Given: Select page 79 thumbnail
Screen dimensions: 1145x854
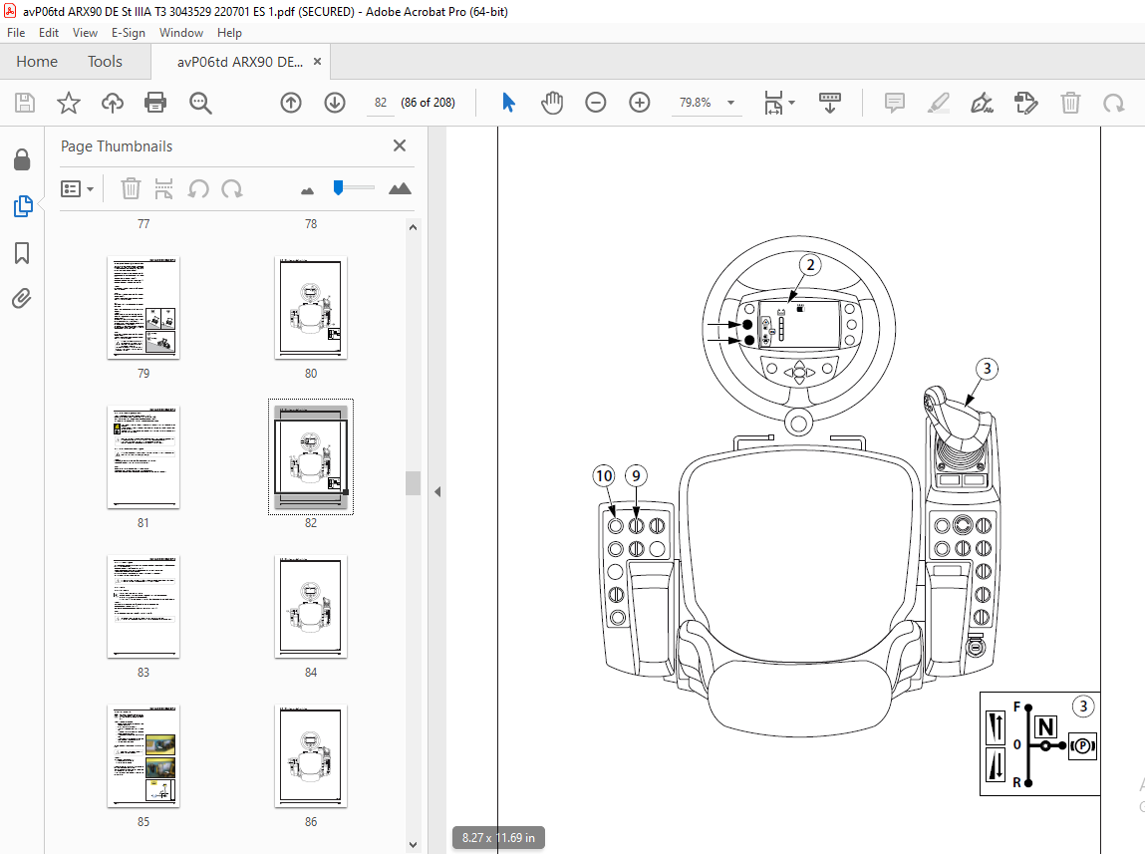Looking at the screenshot, I should pos(143,307).
